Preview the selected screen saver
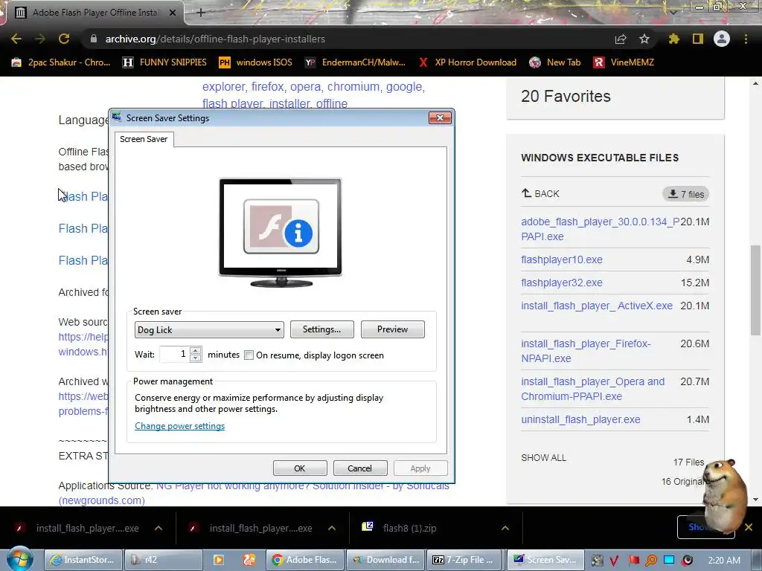 pyautogui.click(x=393, y=329)
